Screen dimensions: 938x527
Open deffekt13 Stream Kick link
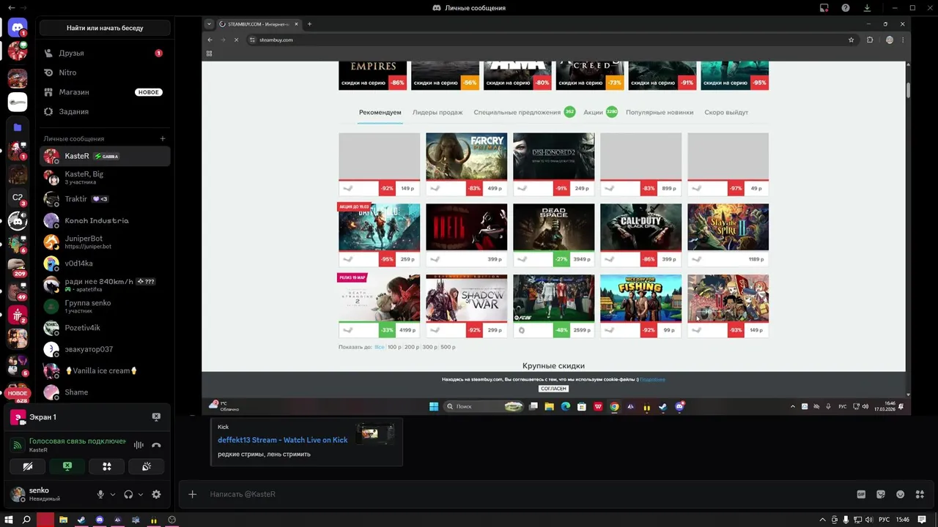(282, 440)
